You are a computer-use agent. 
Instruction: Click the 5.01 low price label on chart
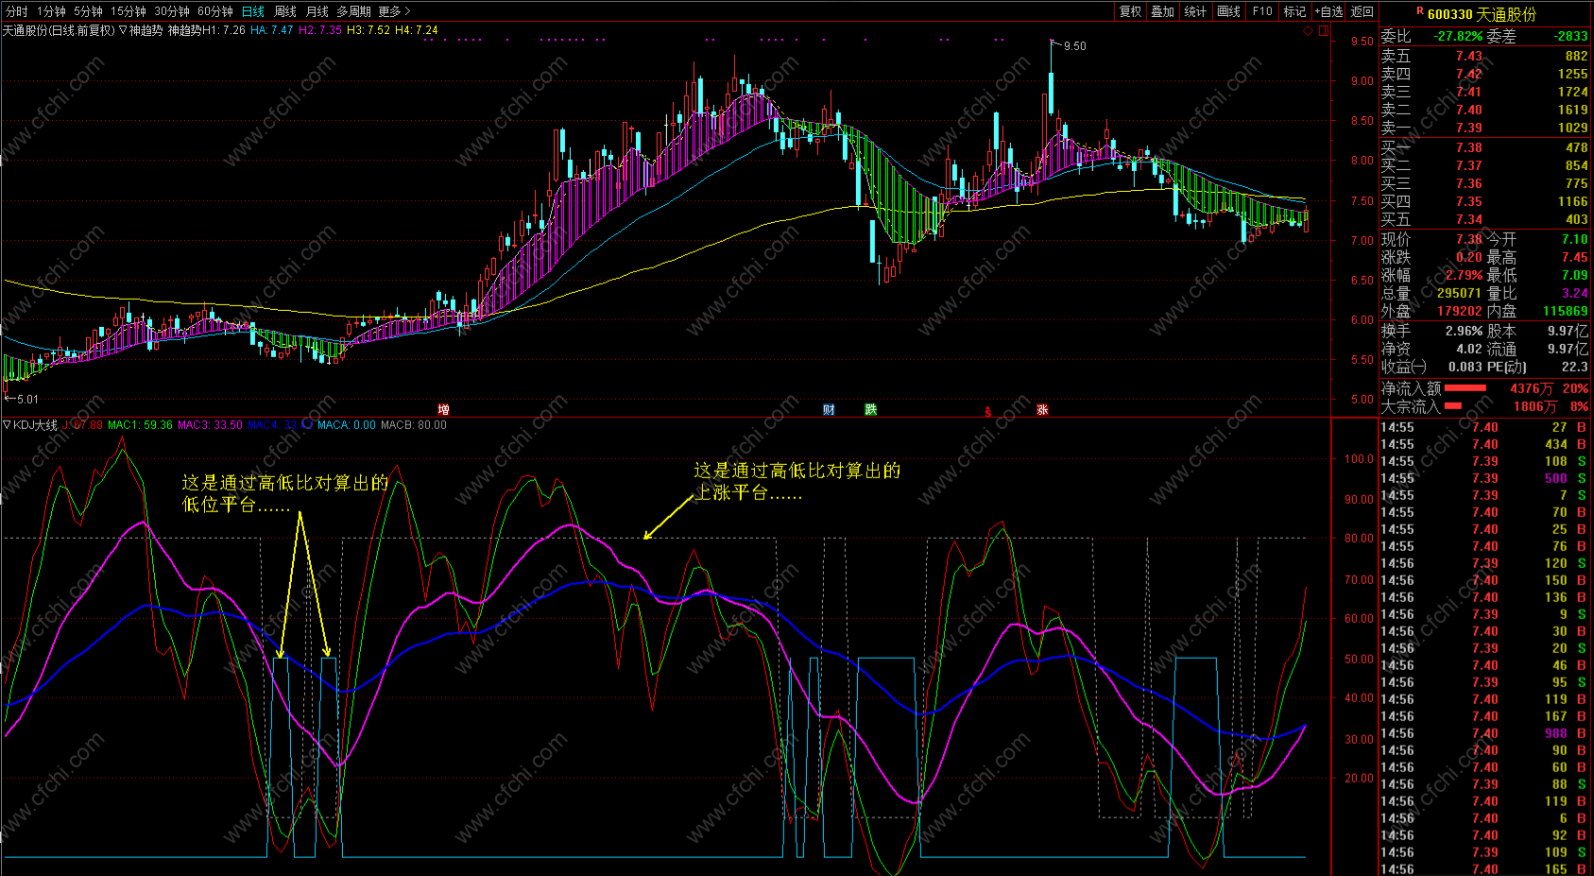26,400
